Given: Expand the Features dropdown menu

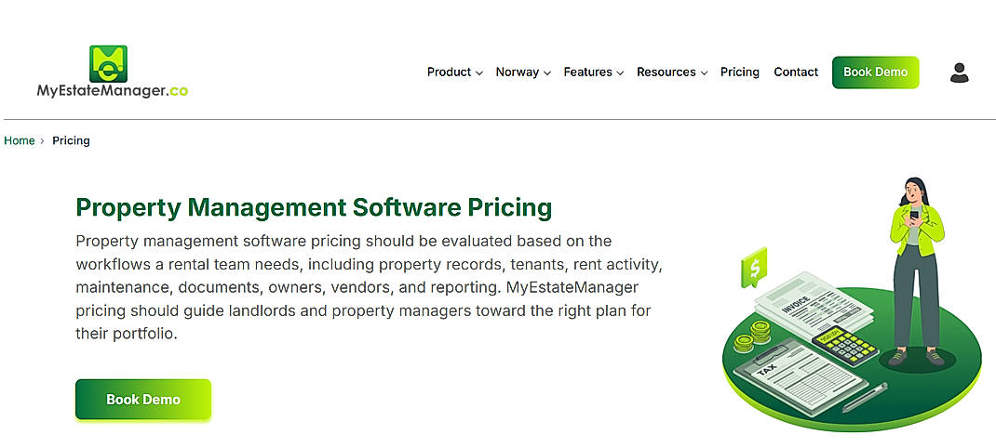Looking at the screenshot, I should coord(593,72).
